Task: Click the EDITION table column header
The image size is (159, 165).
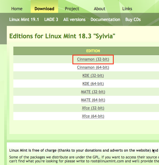Action: click(93, 51)
